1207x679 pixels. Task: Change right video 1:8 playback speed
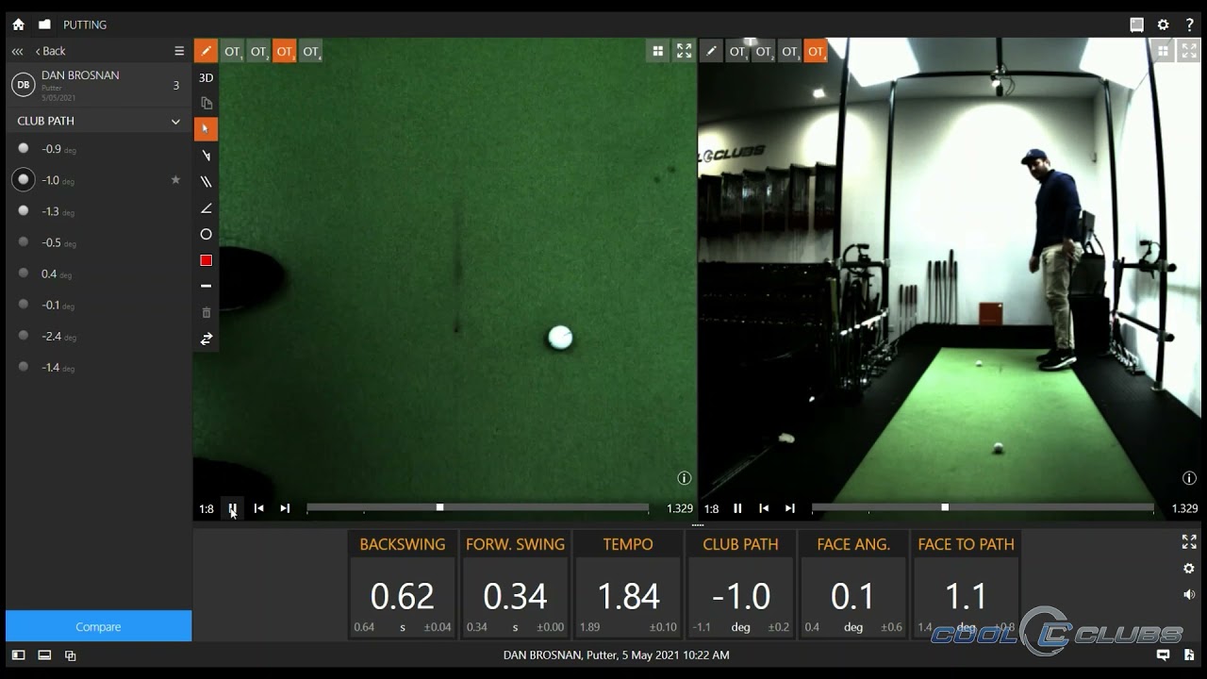coord(711,508)
